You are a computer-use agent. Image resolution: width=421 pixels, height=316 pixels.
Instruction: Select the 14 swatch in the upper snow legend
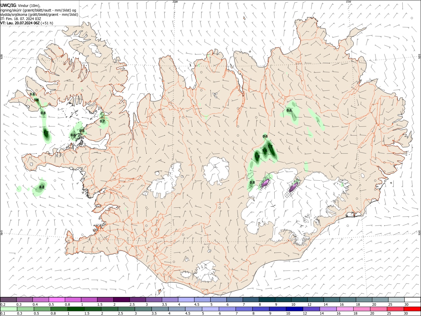point(332,300)
